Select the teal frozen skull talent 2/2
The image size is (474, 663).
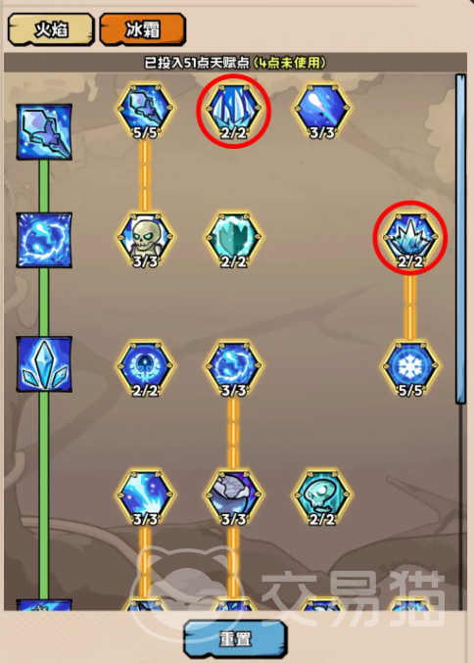(x=322, y=497)
